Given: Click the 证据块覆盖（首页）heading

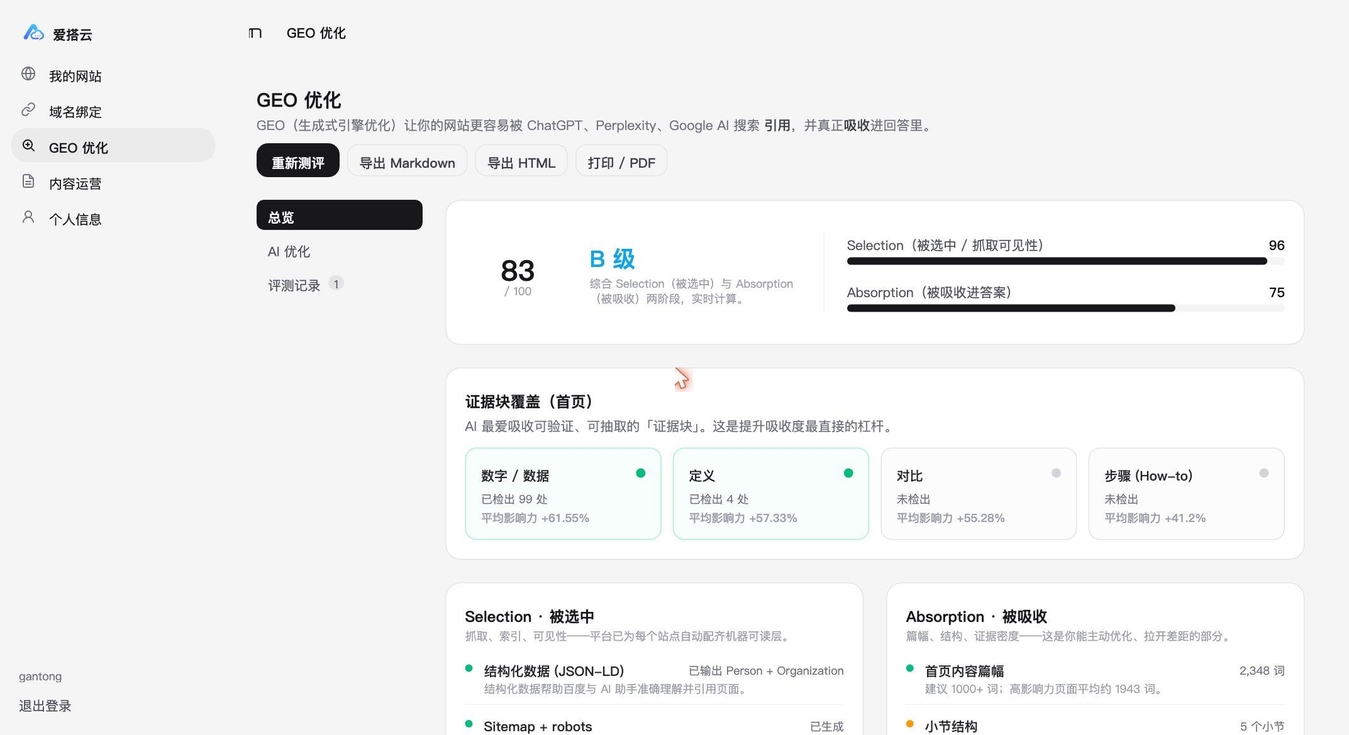Looking at the screenshot, I should 528,401.
